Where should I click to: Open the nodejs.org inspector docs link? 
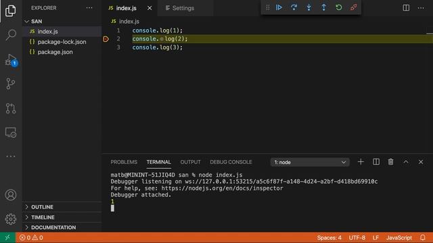223,188
